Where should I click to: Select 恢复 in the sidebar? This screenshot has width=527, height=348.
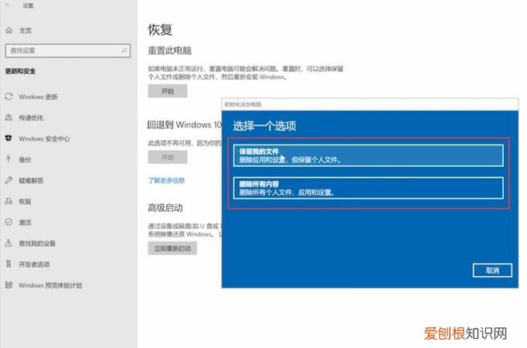coord(25,201)
